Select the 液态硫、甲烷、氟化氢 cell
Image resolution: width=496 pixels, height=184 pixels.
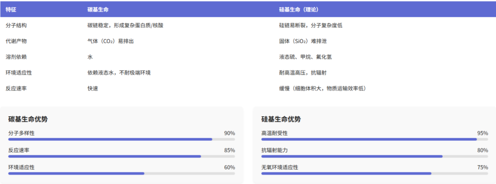(305, 57)
